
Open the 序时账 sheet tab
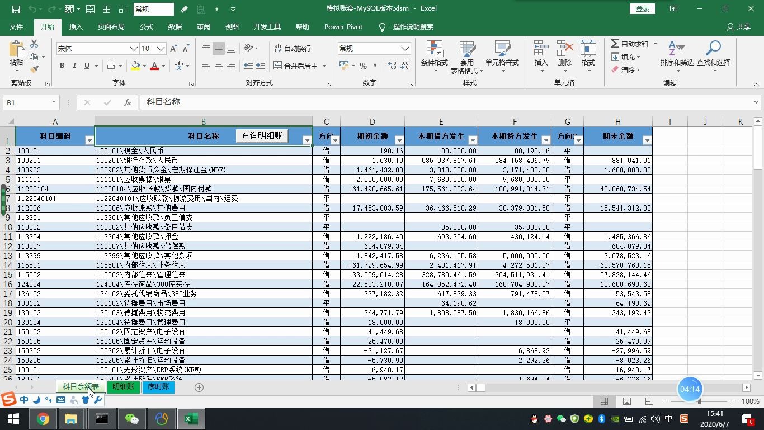pyautogui.click(x=158, y=387)
